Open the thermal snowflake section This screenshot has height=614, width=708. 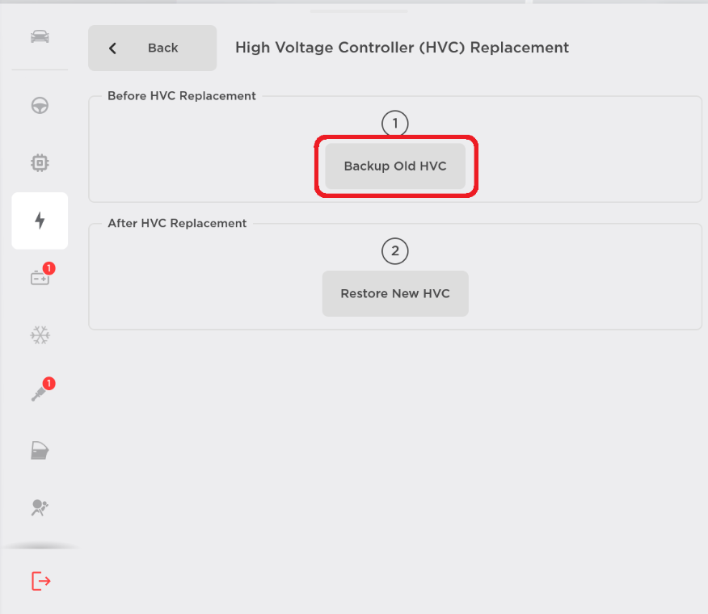point(39,335)
